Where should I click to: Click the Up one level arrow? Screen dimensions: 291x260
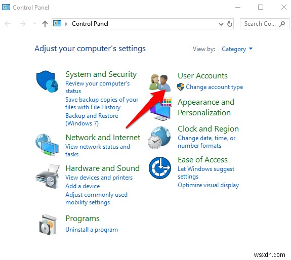coord(45,24)
